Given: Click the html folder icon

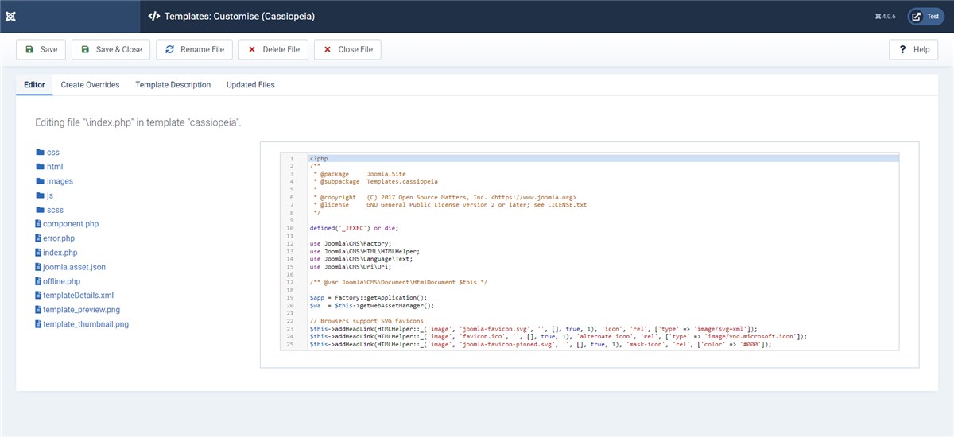Looking at the screenshot, I should tap(40, 167).
